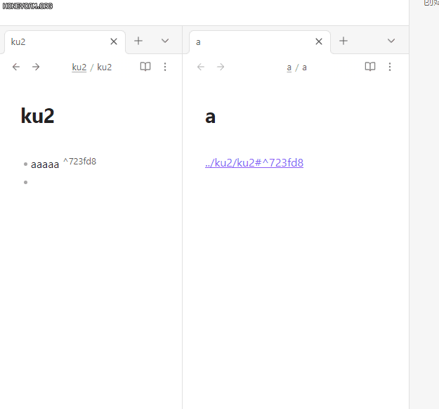
Task: Select the a tab
Action: point(260,42)
